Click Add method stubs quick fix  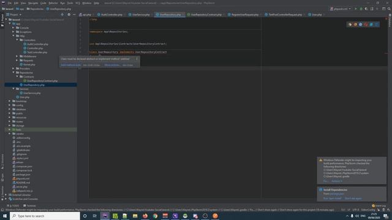coord(71,65)
